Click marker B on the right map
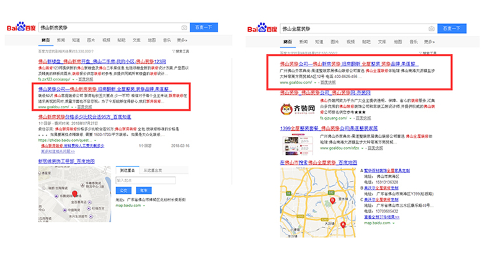Viewport: 496px width, 262px height. [x=332, y=201]
